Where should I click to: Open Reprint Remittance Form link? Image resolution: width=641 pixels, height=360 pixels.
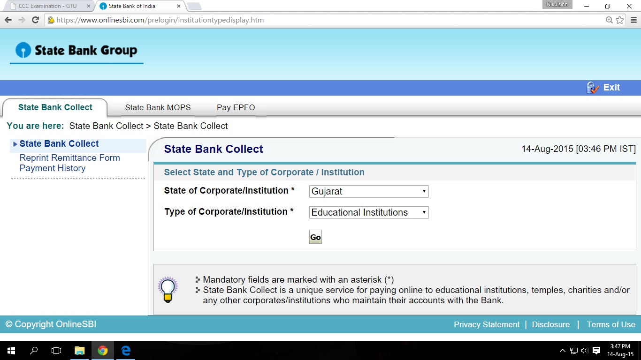[x=70, y=158]
